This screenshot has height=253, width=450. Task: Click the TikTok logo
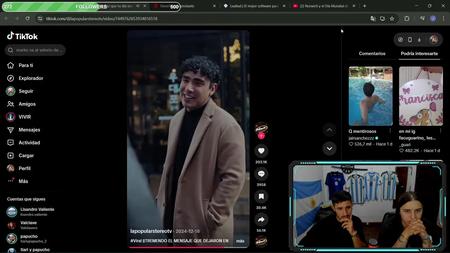click(x=22, y=36)
